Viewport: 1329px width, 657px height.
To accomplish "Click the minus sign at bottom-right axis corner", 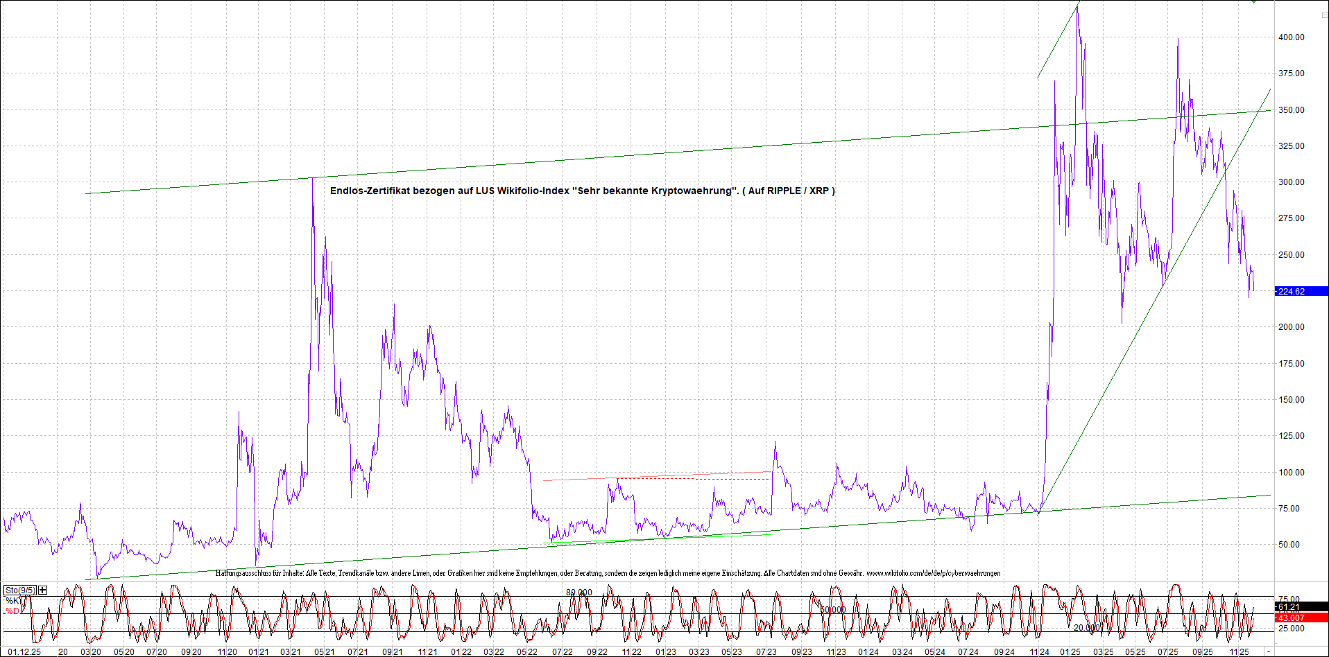I will click(x=1269, y=652).
